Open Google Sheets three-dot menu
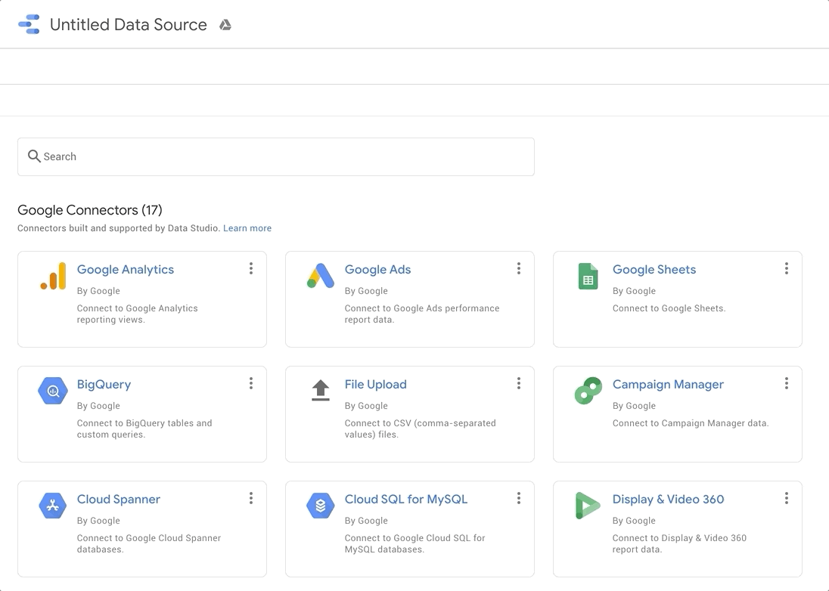This screenshot has width=829, height=591. coord(787,268)
